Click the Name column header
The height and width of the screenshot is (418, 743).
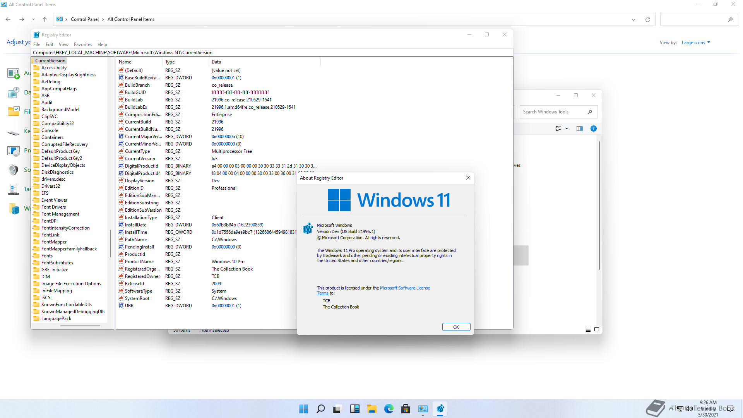click(139, 62)
